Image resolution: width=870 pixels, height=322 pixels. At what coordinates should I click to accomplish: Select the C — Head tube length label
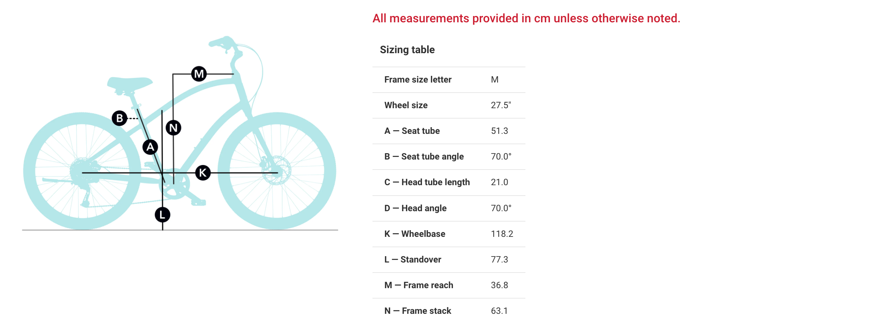pyautogui.click(x=427, y=182)
